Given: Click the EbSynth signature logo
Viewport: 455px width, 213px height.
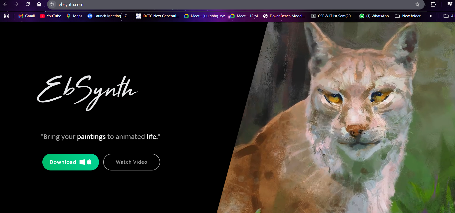Looking at the screenshot, I should click(x=87, y=92).
